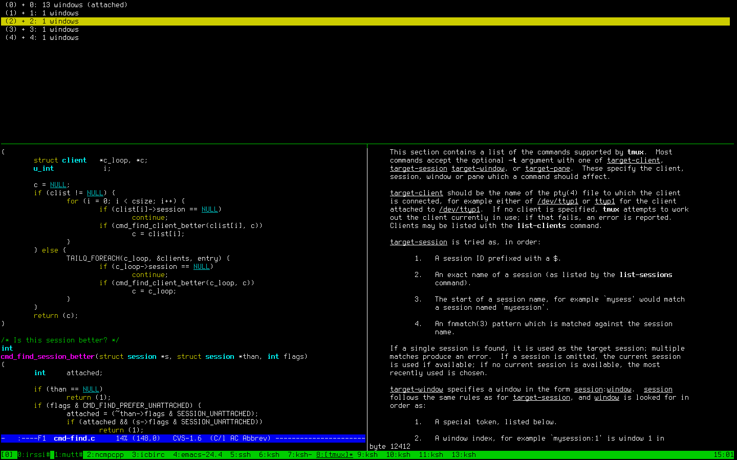The height and width of the screenshot is (460, 737).
Task: Switch to the 0:irssi window
Action: coord(33,454)
